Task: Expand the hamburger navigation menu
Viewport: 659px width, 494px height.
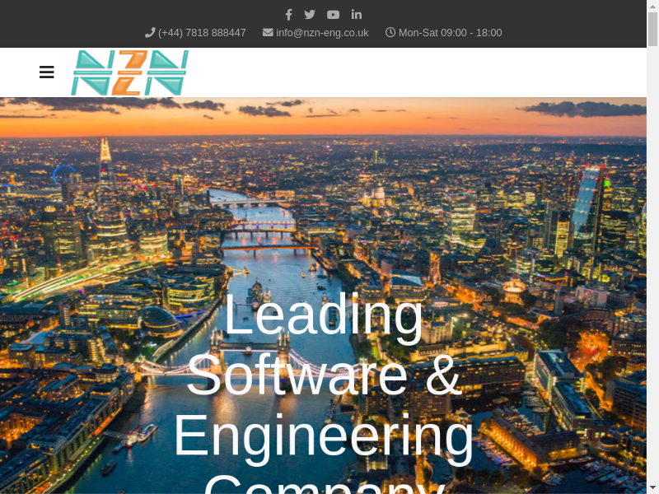Action: click(47, 72)
